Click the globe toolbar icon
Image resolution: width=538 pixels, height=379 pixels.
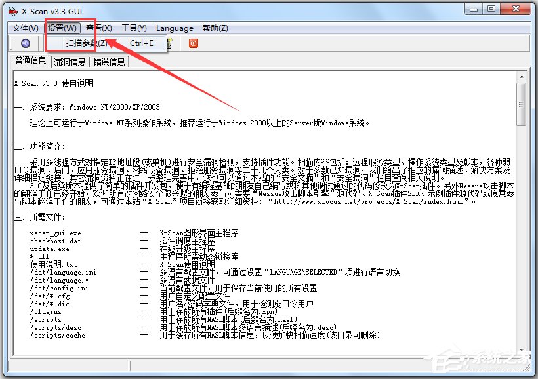tap(25, 43)
